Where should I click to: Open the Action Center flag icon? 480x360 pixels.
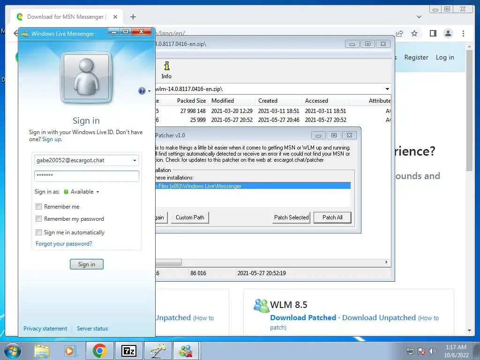click(x=421, y=352)
